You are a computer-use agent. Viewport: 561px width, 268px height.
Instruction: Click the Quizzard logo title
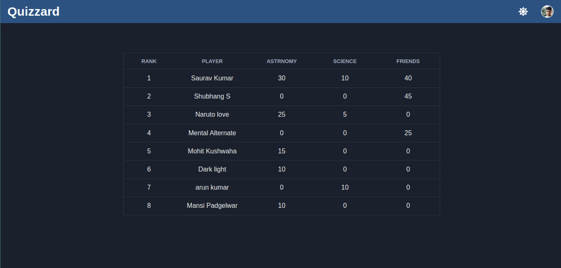[x=33, y=12]
